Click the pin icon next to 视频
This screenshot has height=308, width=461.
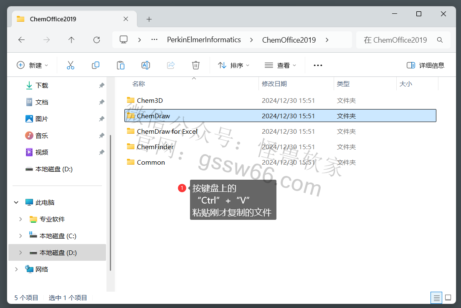[101, 153]
